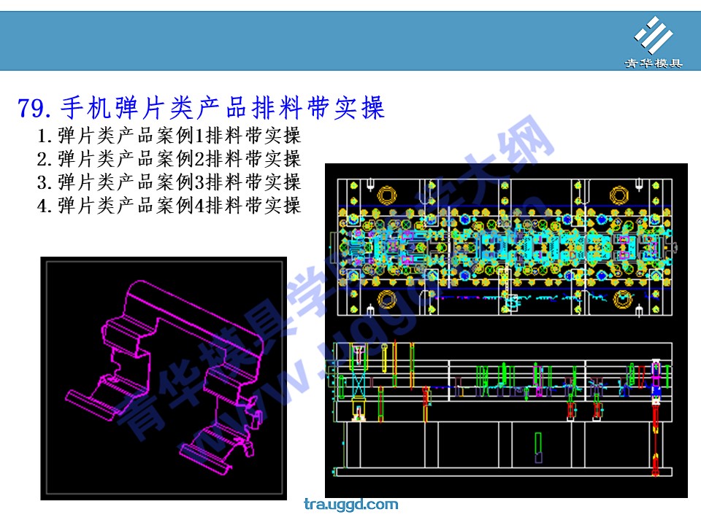Viewport: 701px width, 525px height.
Task: Open the magenta 3D spring clip model image
Action: 163,378
